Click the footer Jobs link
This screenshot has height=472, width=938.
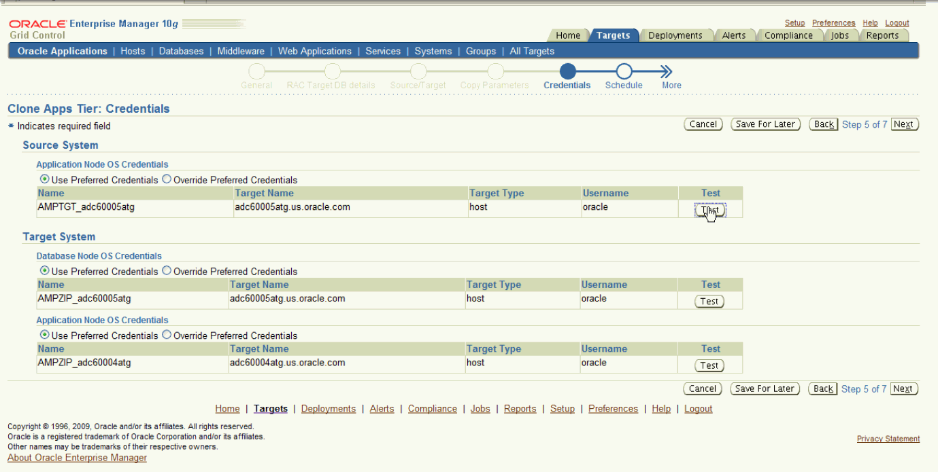click(x=480, y=409)
